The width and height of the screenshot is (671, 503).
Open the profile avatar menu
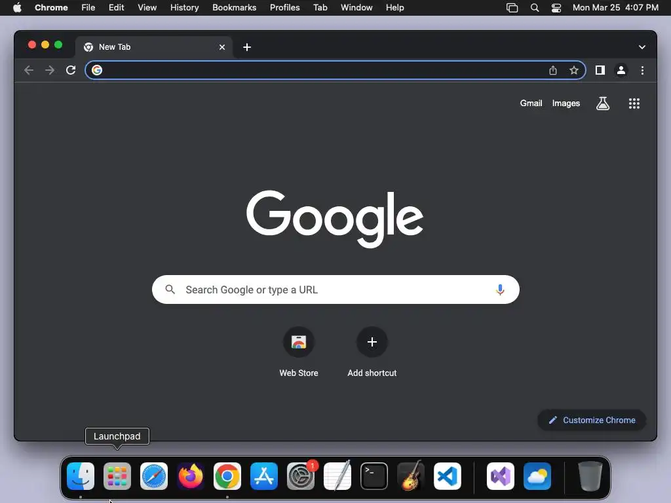tap(621, 70)
